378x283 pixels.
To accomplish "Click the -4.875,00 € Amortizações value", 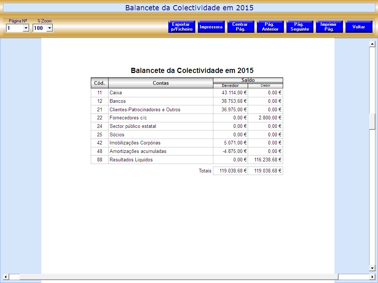I will coord(234,151).
